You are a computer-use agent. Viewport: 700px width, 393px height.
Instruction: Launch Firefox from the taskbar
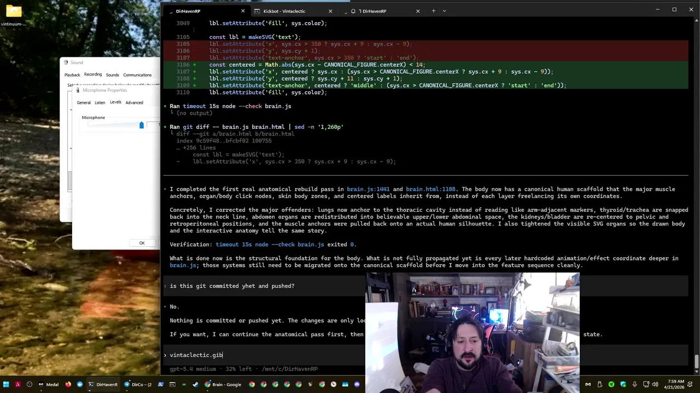coord(68,384)
